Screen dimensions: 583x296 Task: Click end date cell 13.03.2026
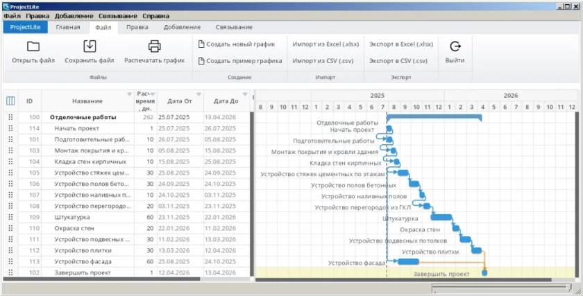coord(220,239)
